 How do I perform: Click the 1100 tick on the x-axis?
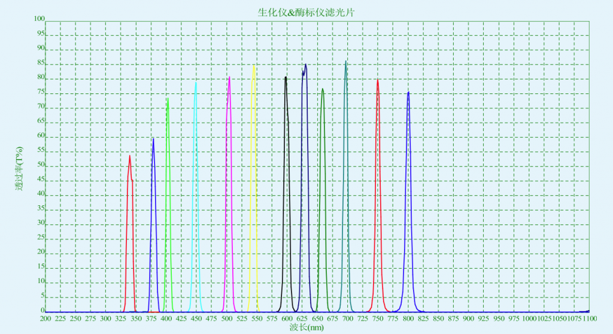coord(589,318)
